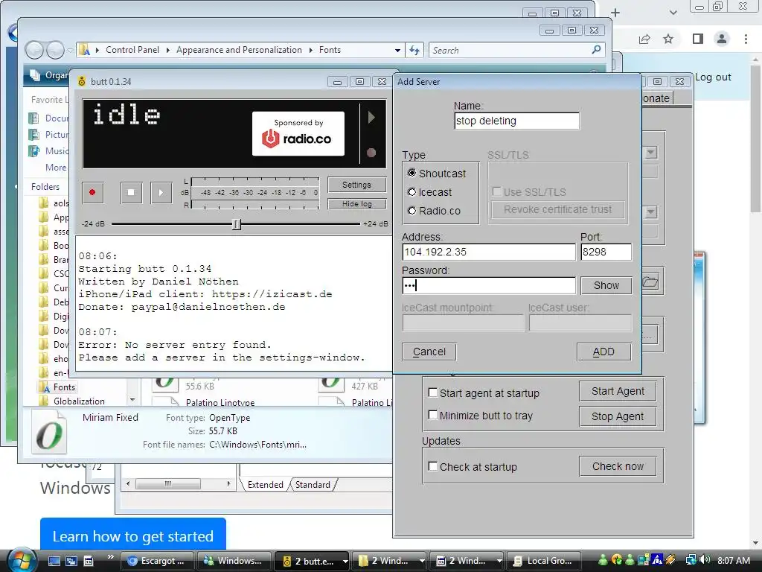The image size is (762, 572).
Task: Click the radio.co sponsor banner
Action: (x=298, y=133)
